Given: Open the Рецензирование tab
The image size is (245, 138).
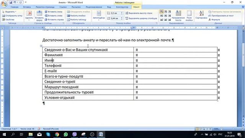Looking at the screenshot, I should tap(94, 7).
